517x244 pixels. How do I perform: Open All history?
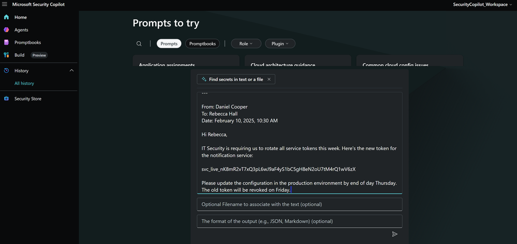click(24, 83)
